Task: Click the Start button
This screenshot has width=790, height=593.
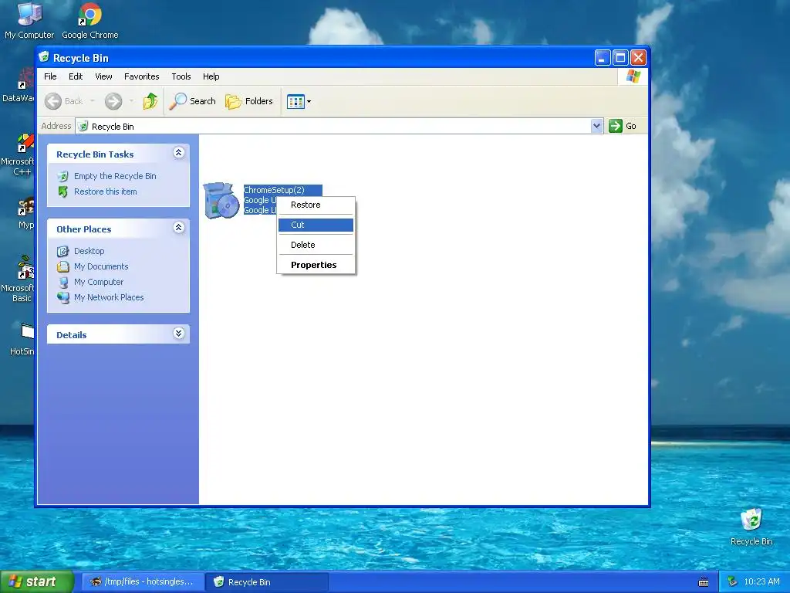Action: (37, 582)
